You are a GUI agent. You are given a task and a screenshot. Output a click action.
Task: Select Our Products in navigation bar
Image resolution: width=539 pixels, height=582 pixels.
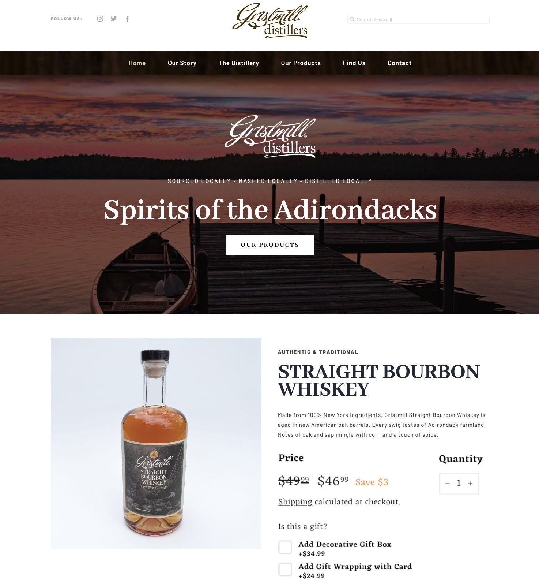[x=301, y=63]
